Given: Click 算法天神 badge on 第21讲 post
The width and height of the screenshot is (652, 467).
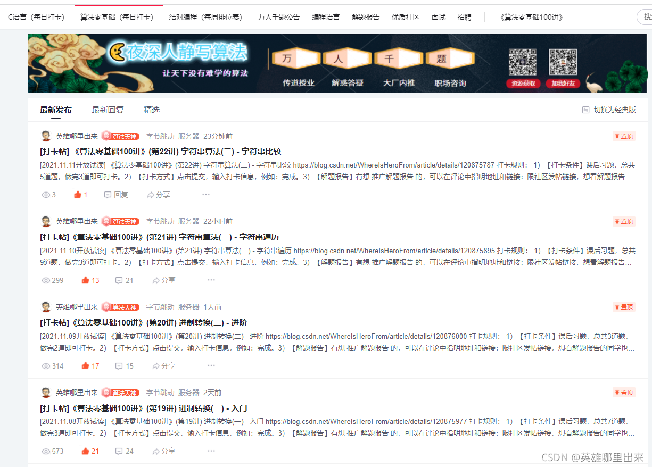Looking at the screenshot, I should tap(121, 221).
